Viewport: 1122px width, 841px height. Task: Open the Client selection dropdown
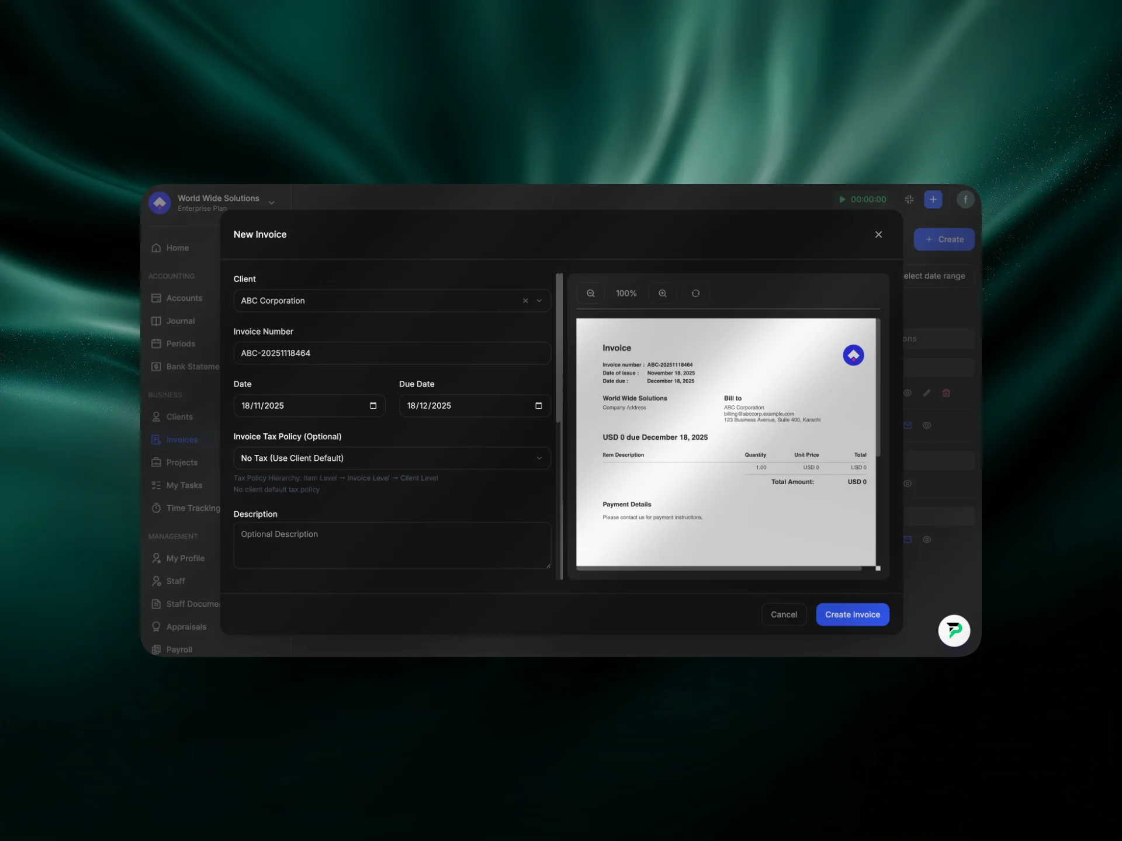538,300
